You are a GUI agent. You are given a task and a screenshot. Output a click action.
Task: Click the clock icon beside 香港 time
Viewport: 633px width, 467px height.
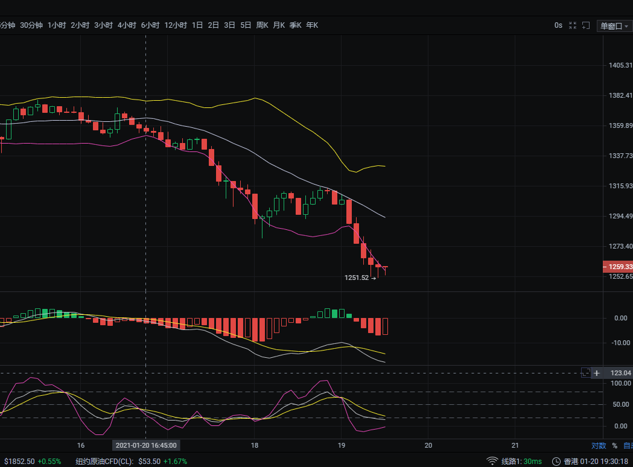[x=556, y=461]
